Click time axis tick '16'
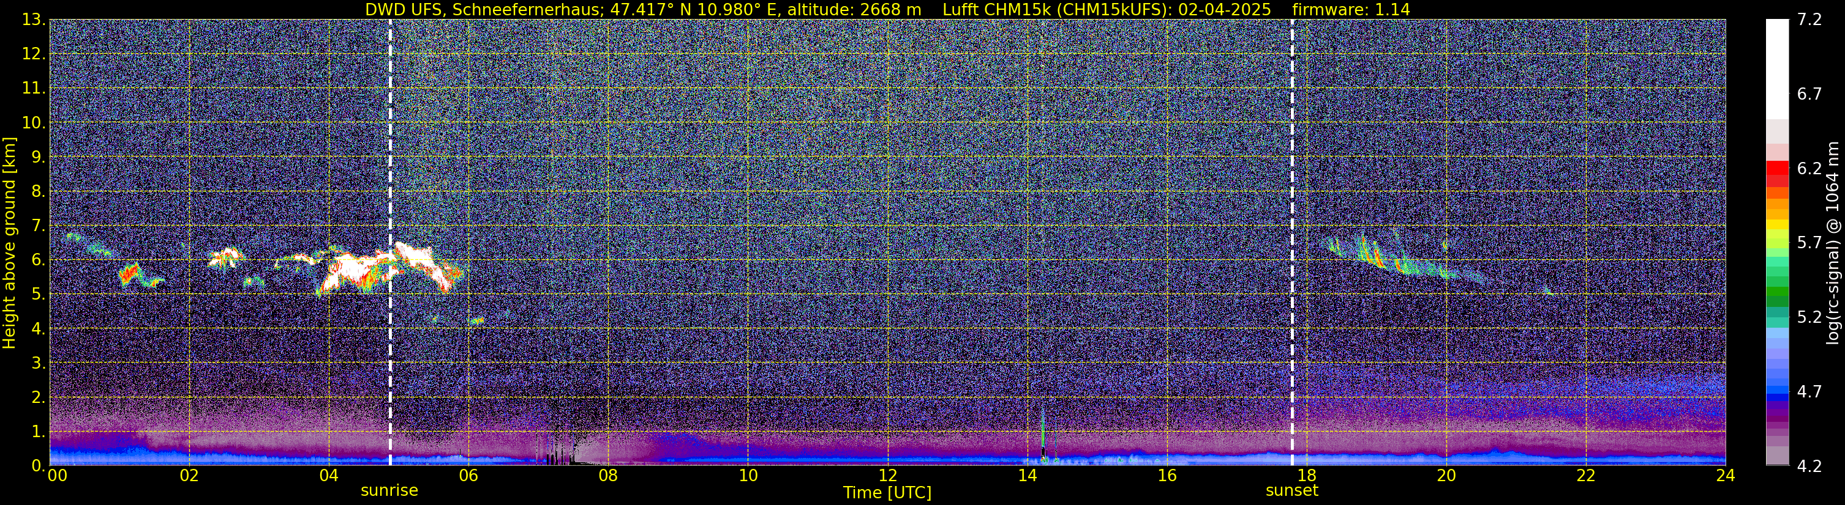Image resolution: width=1845 pixels, height=505 pixels. (1167, 476)
